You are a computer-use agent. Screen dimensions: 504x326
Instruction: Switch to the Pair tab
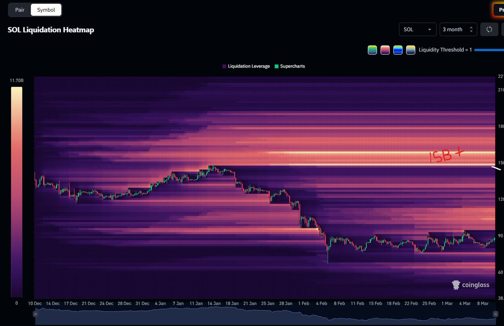pyautogui.click(x=20, y=10)
